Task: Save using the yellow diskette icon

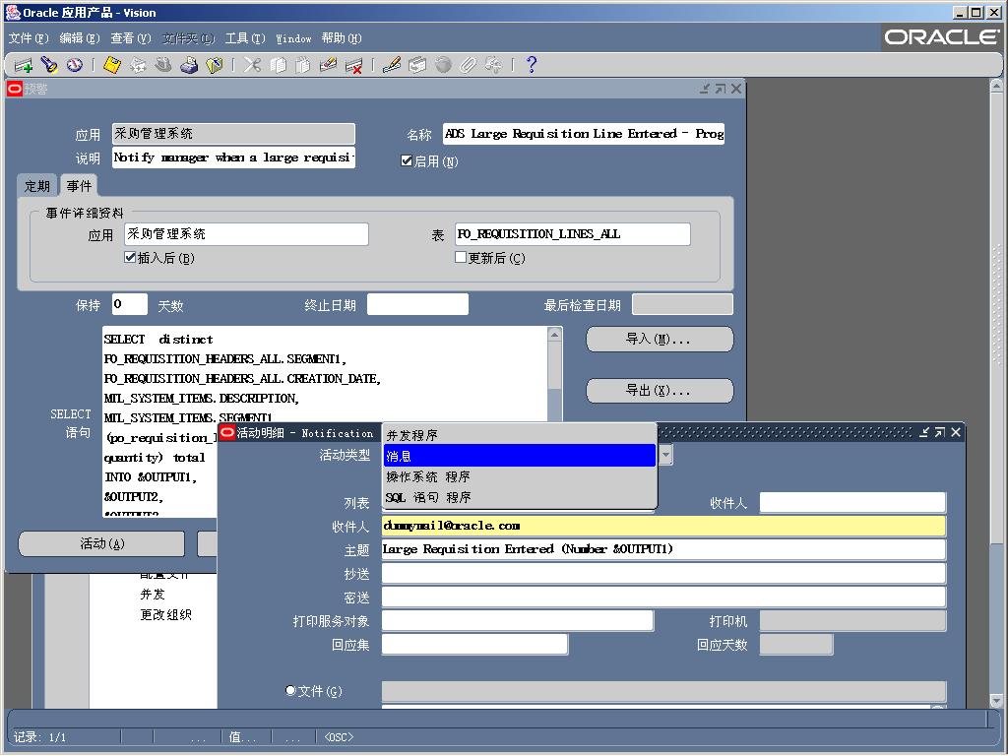Action: [112, 65]
